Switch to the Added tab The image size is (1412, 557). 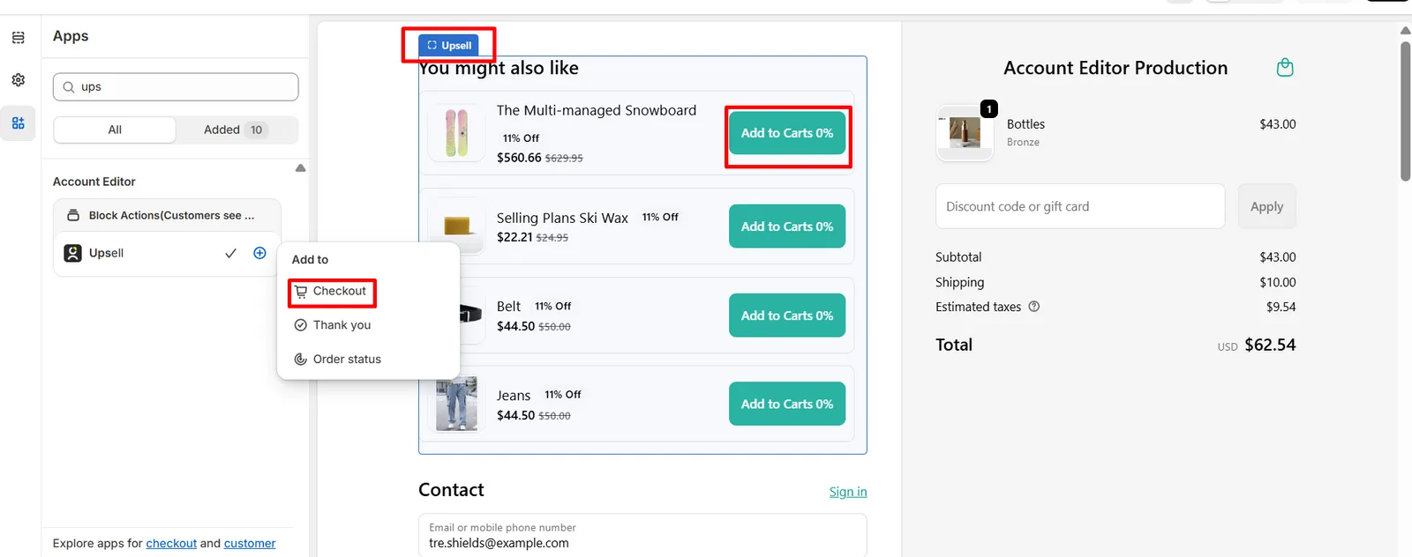pos(235,130)
